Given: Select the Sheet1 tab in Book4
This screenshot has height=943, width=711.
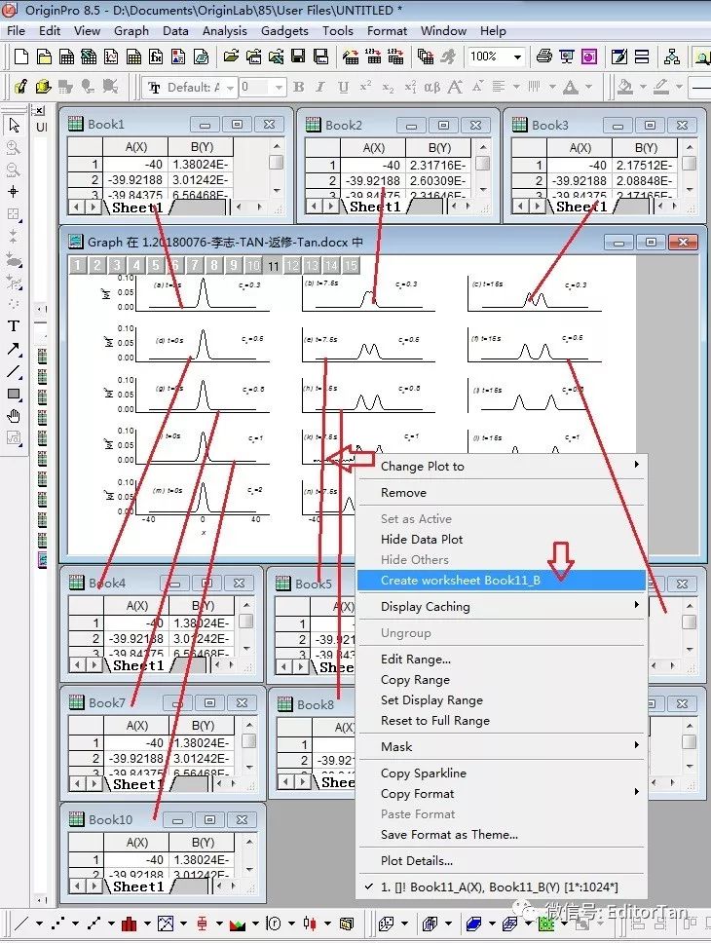Looking at the screenshot, I should (138, 665).
